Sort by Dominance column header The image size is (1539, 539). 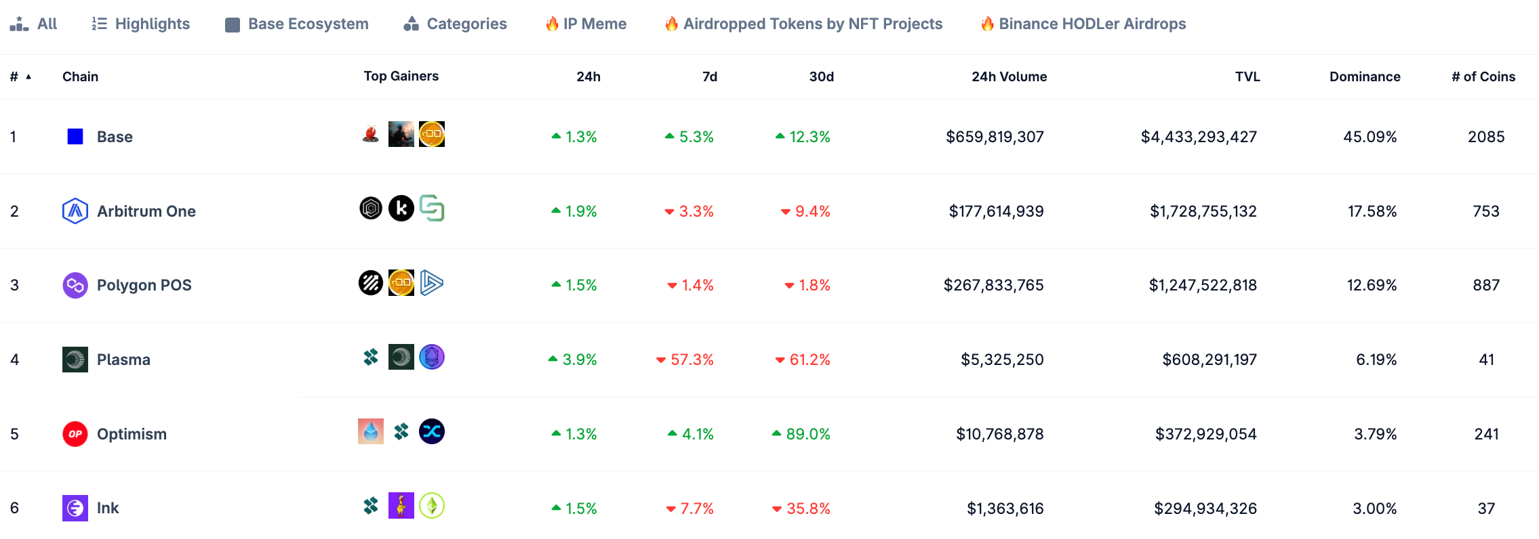[x=1365, y=77]
